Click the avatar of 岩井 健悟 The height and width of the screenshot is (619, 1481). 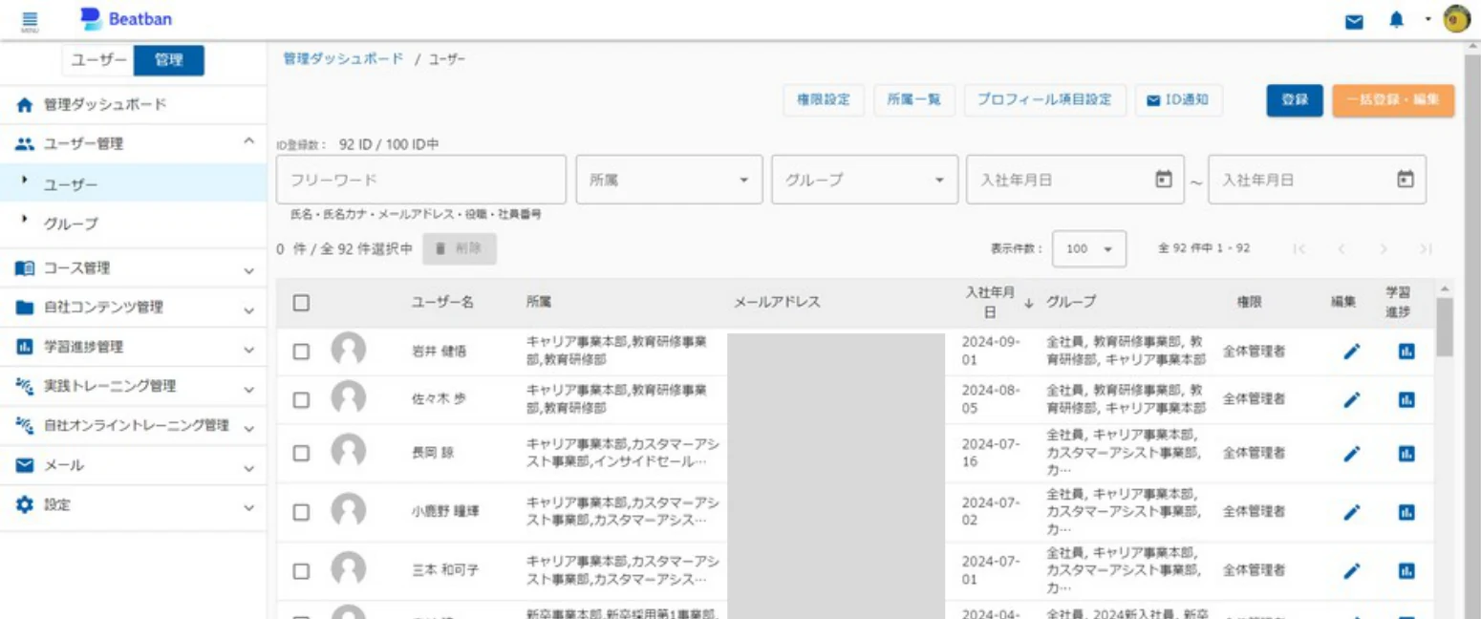[x=349, y=351]
